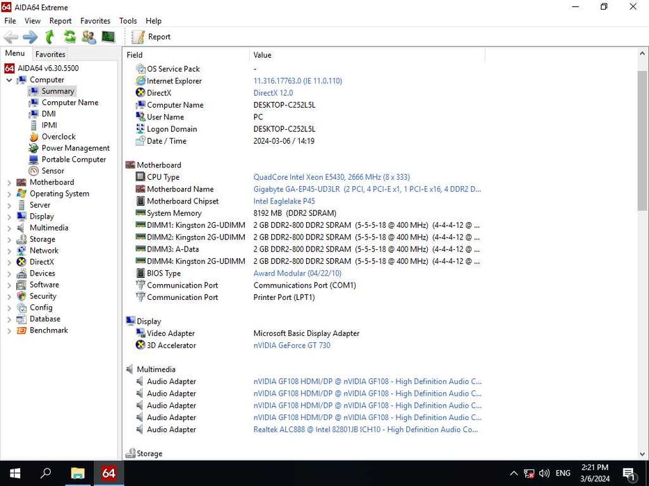Expand the Benchmark tree node
649x486 pixels.
pyautogui.click(x=9, y=330)
